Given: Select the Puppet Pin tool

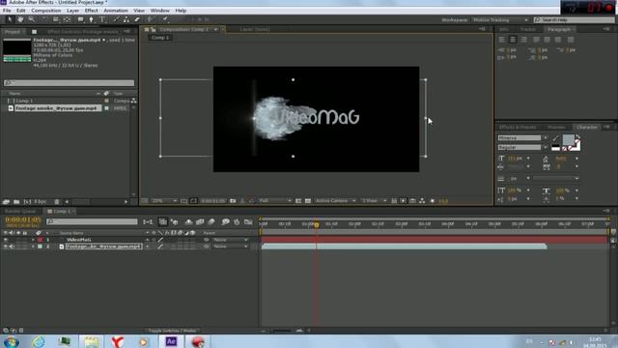Looking at the screenshot, I should [165, 19].
